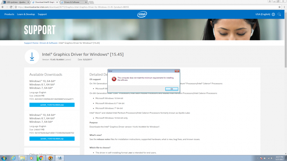Open the Support menu in Intel header
Viewport: 287px width, 161px height.
42,14
